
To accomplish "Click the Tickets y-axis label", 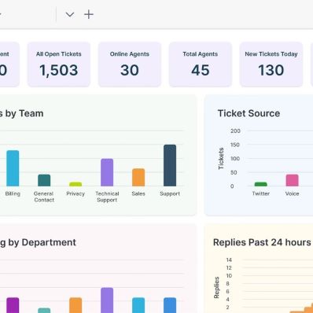I will pos(221,158).
